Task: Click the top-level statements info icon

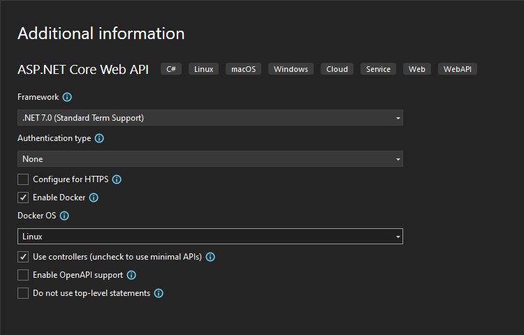Action: pyautogui.click(x=159, y=293)
